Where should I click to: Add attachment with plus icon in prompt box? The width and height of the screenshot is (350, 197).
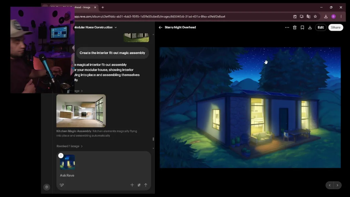point(132,185)
